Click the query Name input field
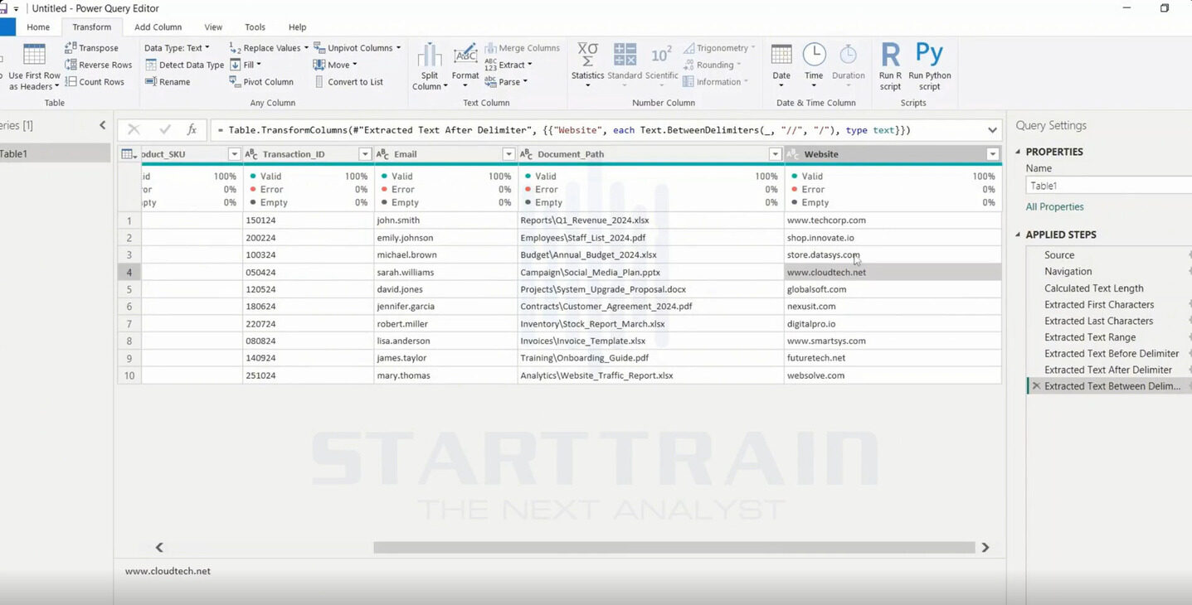1192x605 pixels. pyautogui.click(x=1109, y=186)
